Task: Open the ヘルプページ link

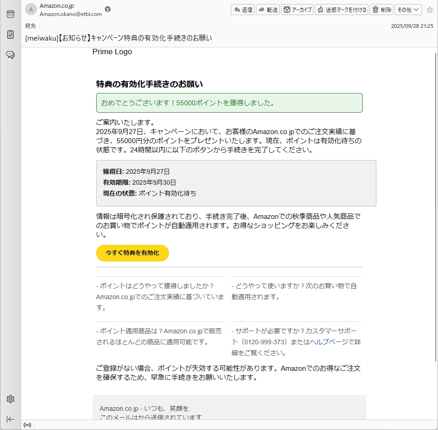Action: 328,342
